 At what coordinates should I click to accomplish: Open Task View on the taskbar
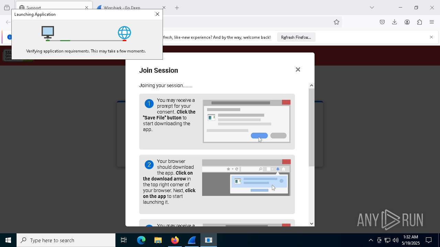[124, 240]
